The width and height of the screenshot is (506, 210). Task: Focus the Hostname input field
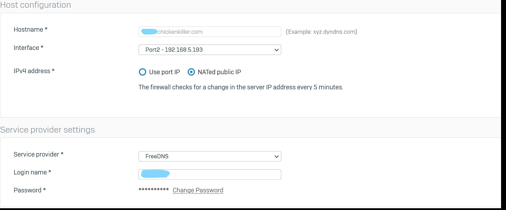(x=210, y=32)
